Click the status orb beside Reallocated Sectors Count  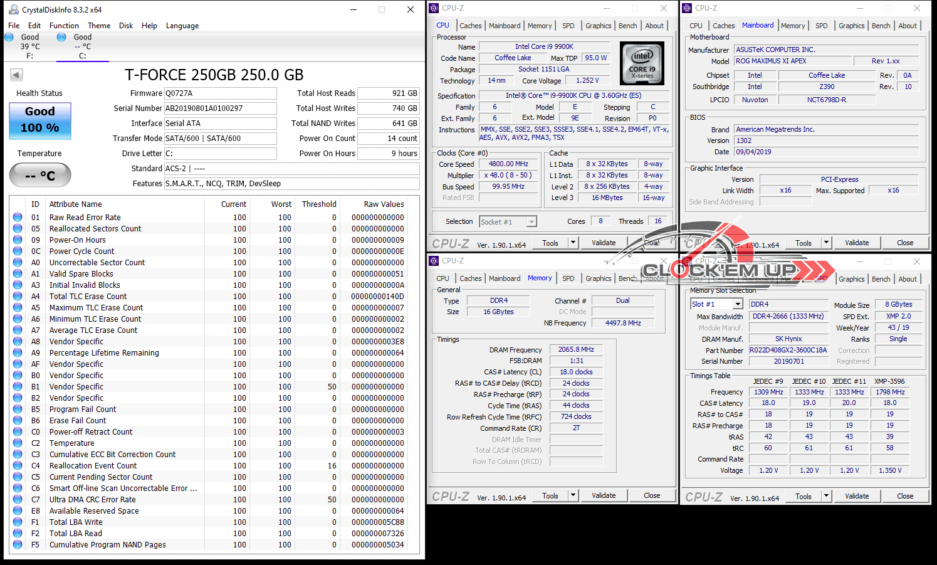coord(18,229)
